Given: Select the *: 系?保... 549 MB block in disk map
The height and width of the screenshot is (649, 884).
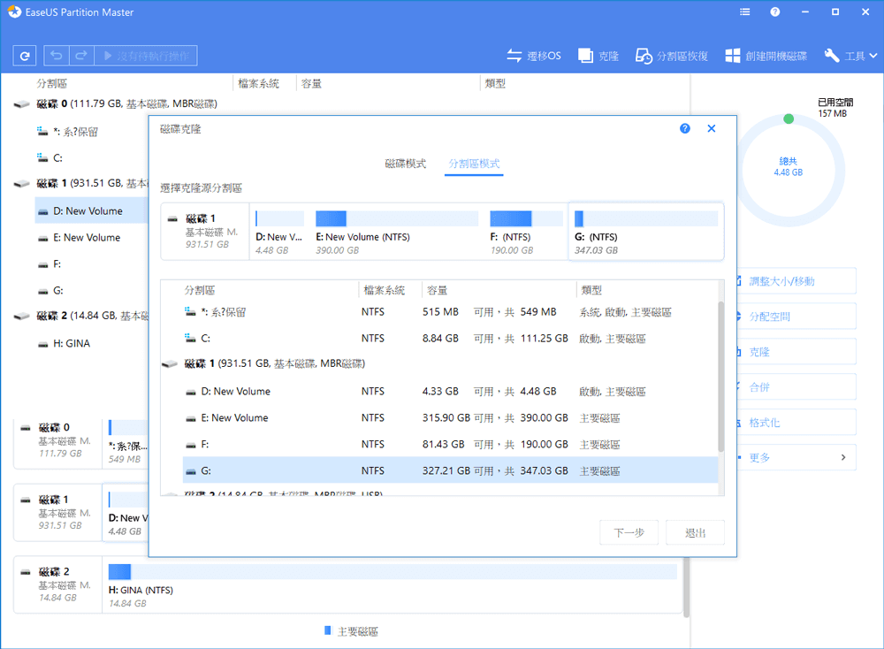Looking at the screenshot, I should click(x=127, y=443).
